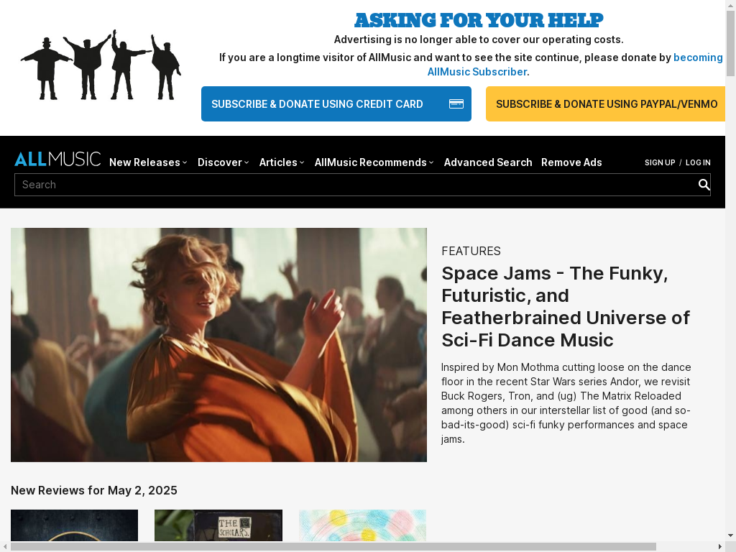Open the Articles dropdown menu
Image resolution: width=736 pixels, height=552 pixels.
[282, 162]
